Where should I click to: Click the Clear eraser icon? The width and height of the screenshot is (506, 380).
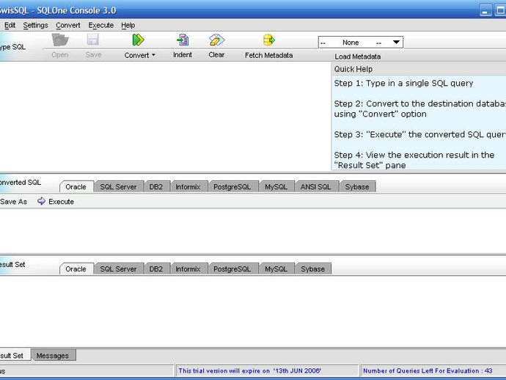coord(216,40)
